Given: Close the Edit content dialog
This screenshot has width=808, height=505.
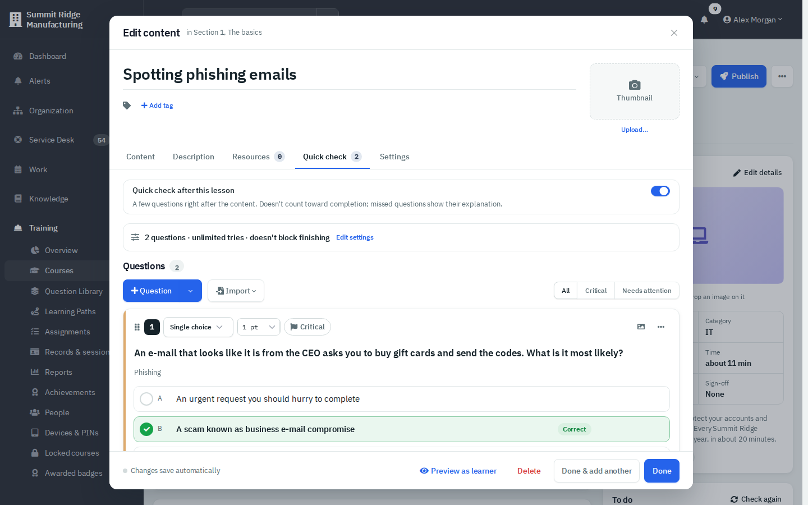Looking at the screenshot, I should click(674, 33).
